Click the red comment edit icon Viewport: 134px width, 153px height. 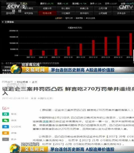pos(4,108)
